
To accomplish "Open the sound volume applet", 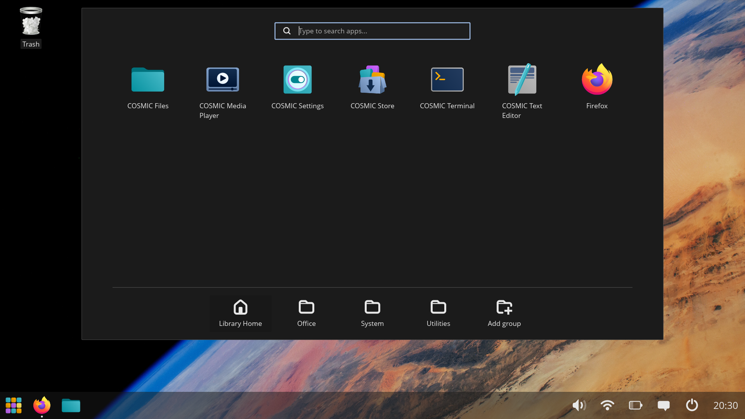I will coord(579,405).
